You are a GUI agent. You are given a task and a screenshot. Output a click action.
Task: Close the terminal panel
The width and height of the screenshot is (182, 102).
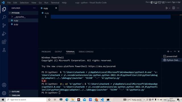coord(179,52)
